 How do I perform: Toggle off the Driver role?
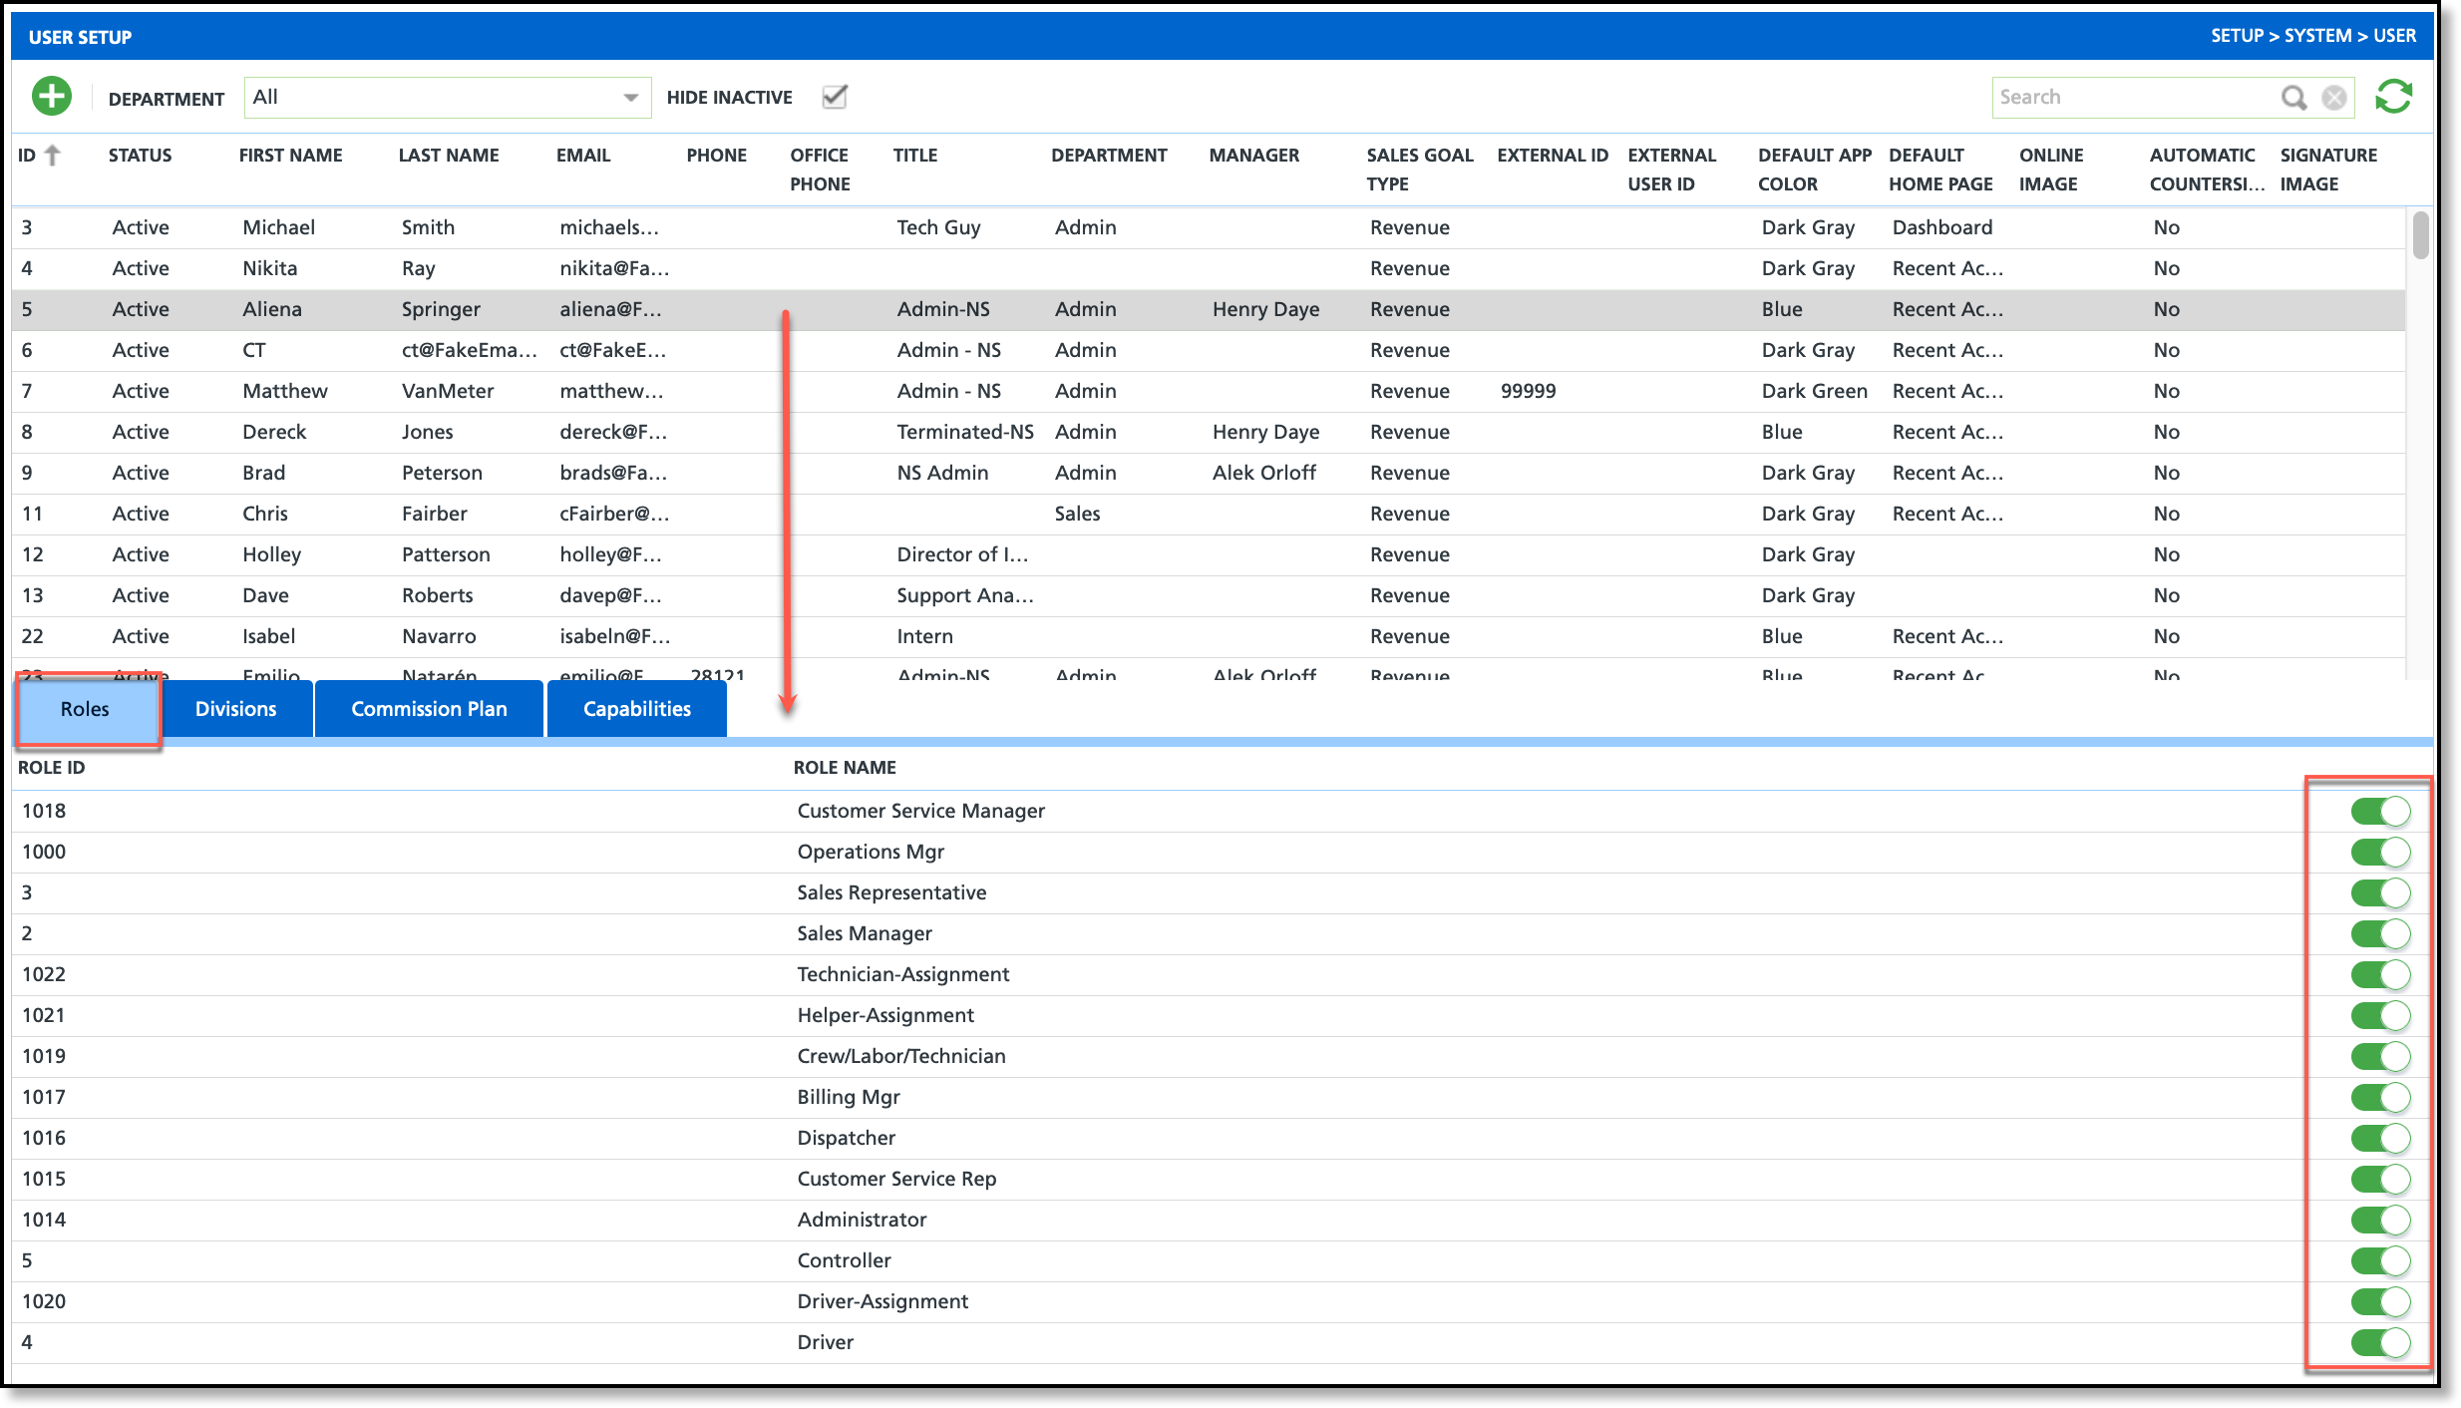point(2380,1342)
